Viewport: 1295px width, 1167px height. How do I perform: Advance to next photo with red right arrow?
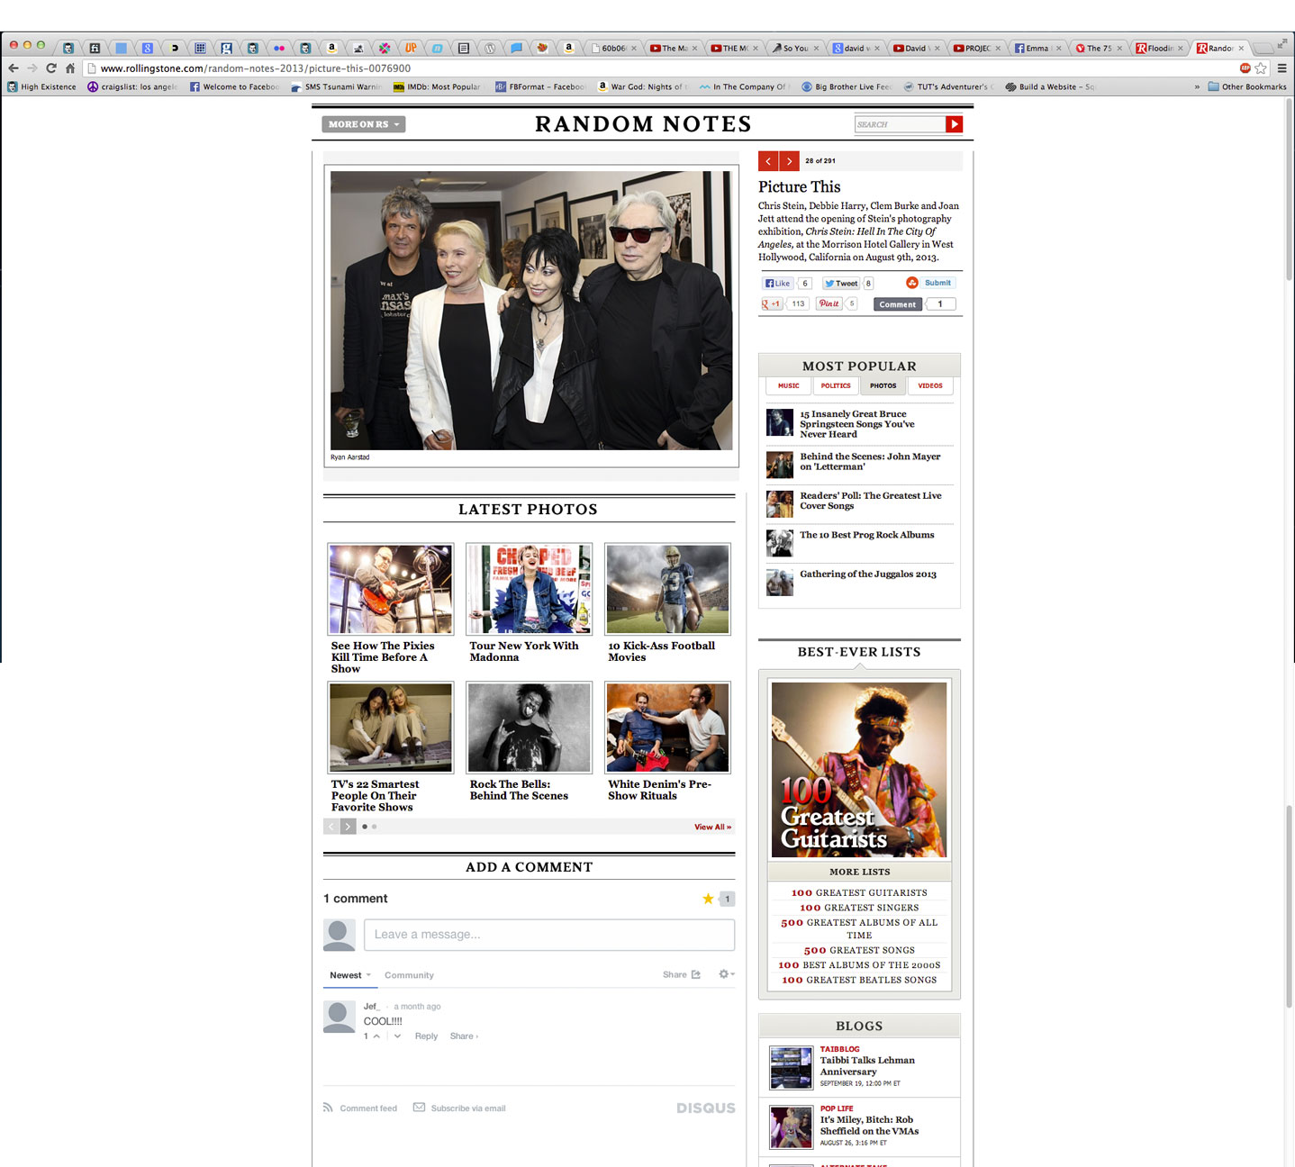pos(789,161)
